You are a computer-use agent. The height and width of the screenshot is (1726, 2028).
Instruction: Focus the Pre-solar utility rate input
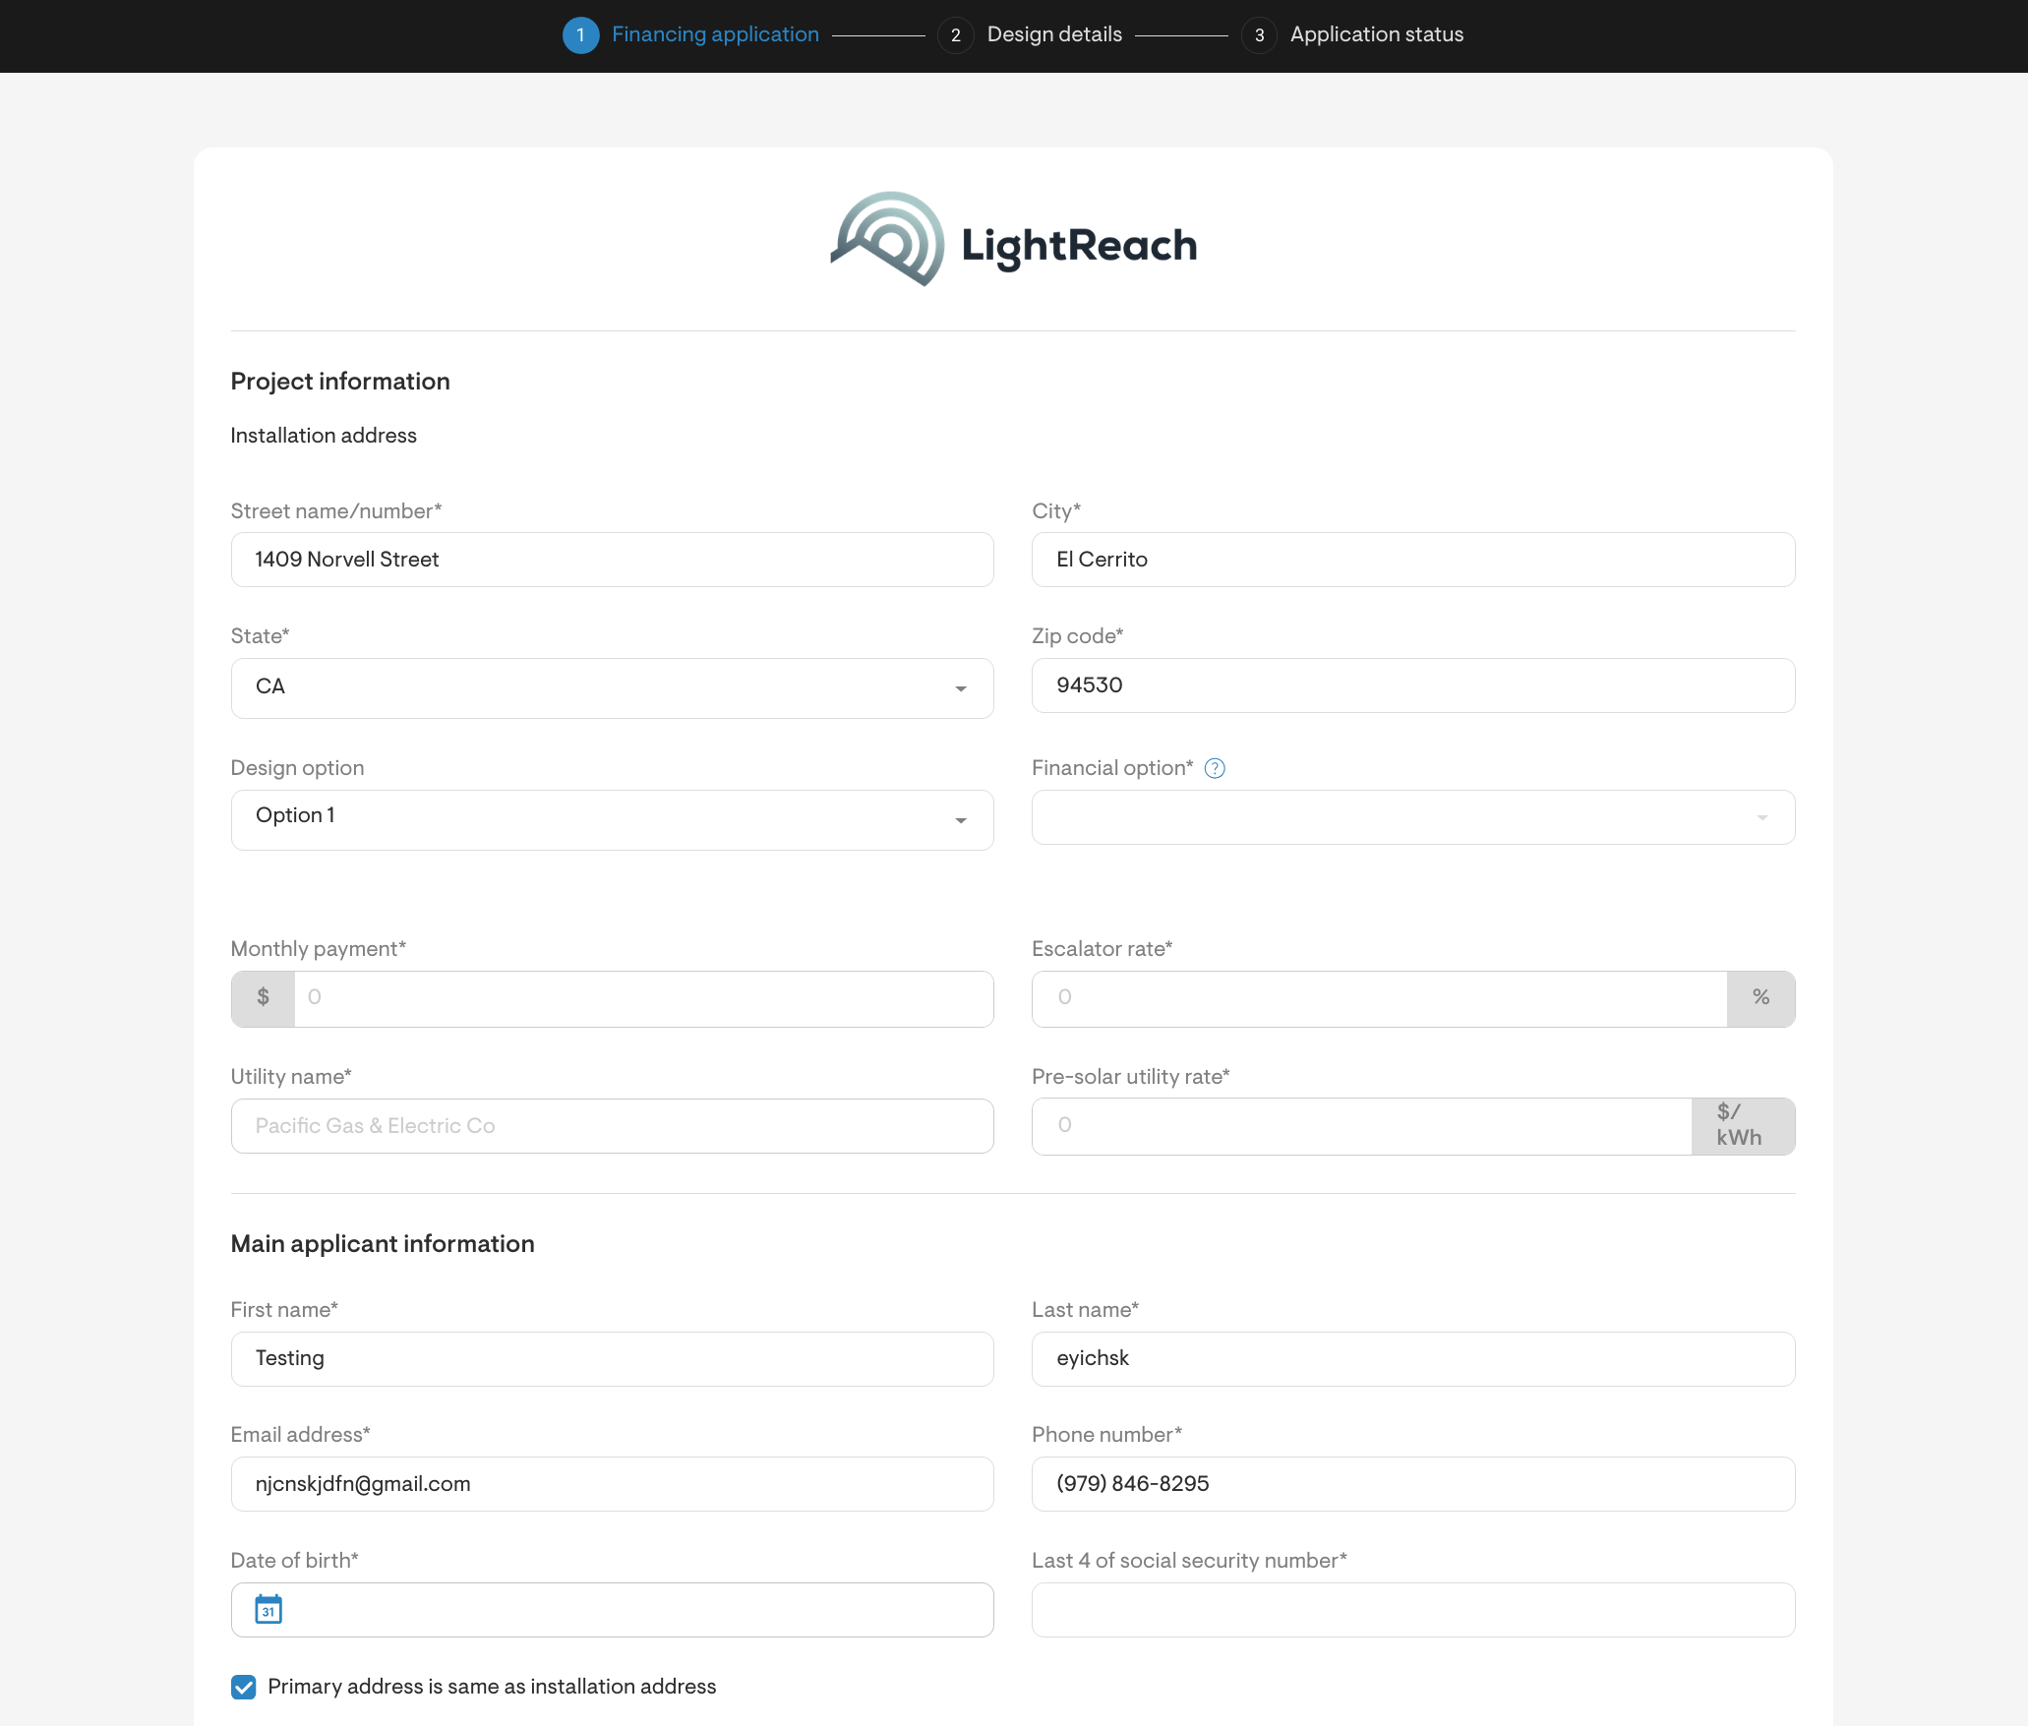(x=1361, y=1126)
